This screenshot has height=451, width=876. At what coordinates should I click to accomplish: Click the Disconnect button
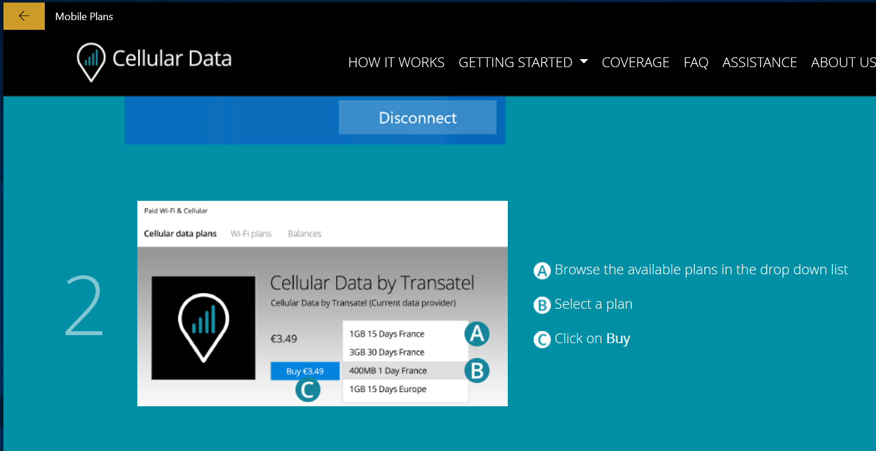(418, 118)
